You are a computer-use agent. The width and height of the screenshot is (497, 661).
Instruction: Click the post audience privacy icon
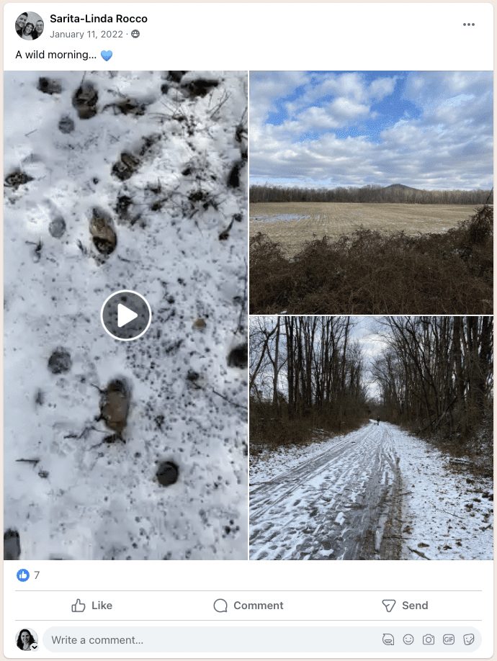pos(135,34)
